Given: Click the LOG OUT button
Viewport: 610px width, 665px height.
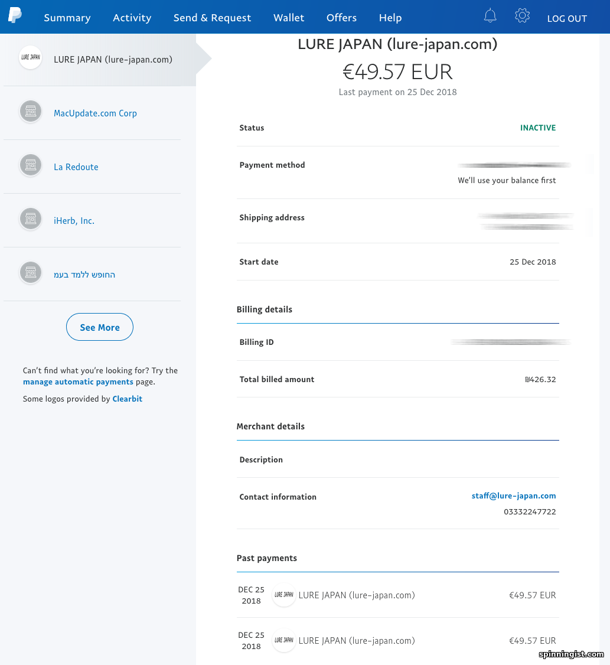Looking at the screenshot, I should [567, 18].
